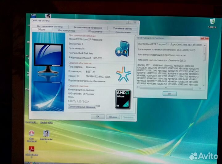222x164 pixels.
Task: Open the Дополнительно tab
Action: tap(123, 32)
